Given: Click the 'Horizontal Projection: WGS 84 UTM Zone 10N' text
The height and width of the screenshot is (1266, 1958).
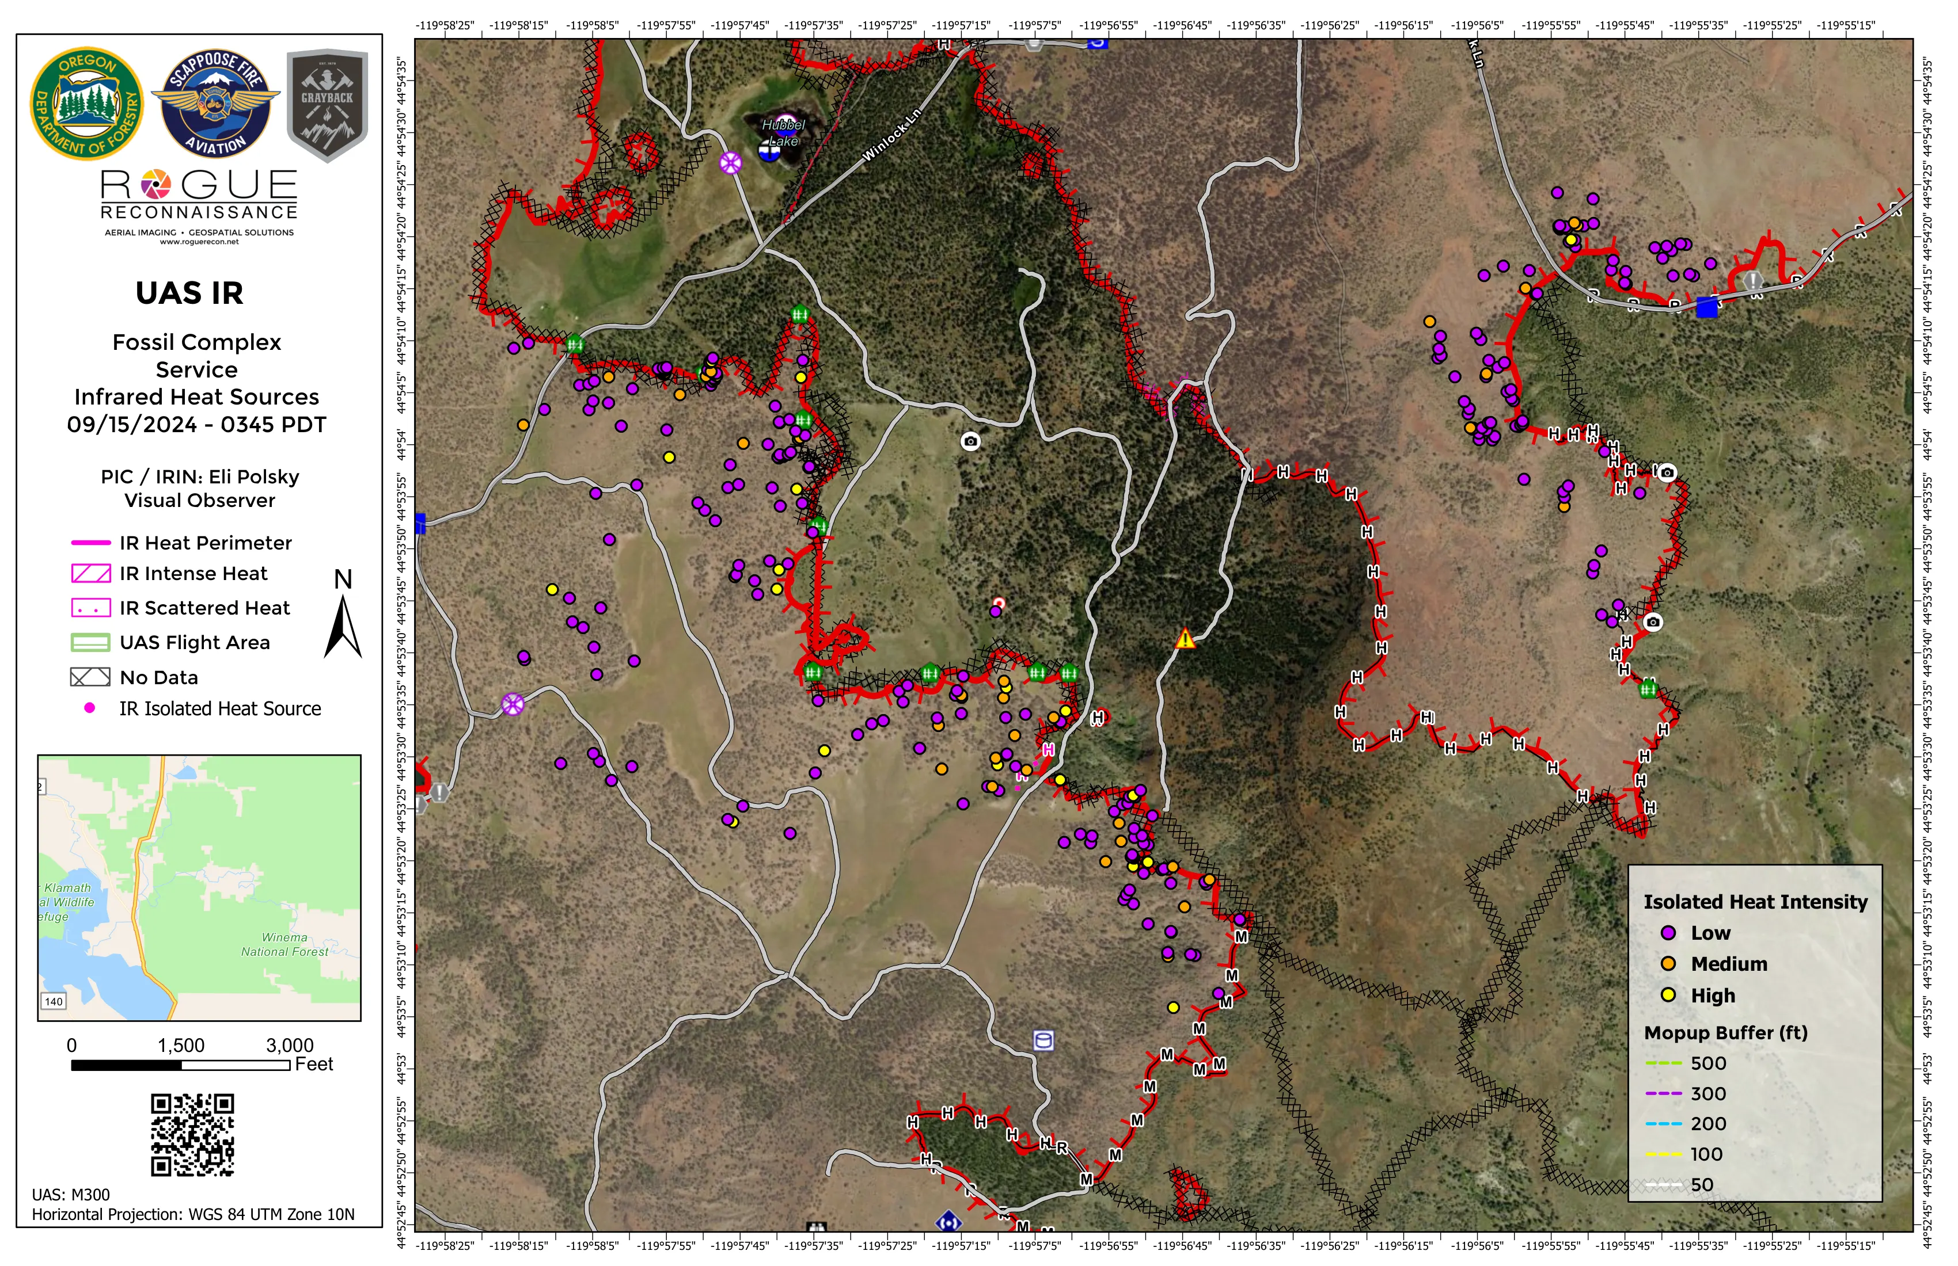Looking at the screenshot, I should (x=193, y=1214).
